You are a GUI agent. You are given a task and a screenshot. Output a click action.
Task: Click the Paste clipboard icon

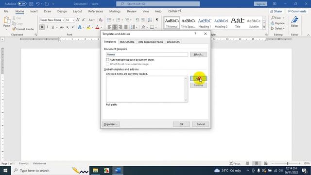point(7,20)
